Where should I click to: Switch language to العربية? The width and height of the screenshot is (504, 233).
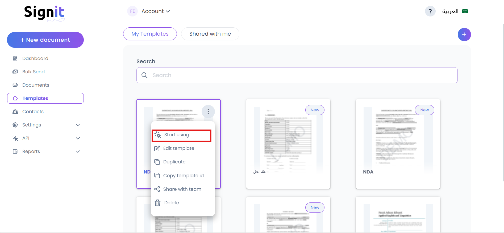tap(450, 11)
